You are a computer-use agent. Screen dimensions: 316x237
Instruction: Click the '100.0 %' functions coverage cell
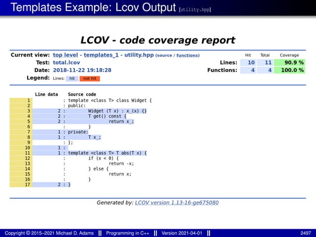pyautogui.click(x=289, y=70)
